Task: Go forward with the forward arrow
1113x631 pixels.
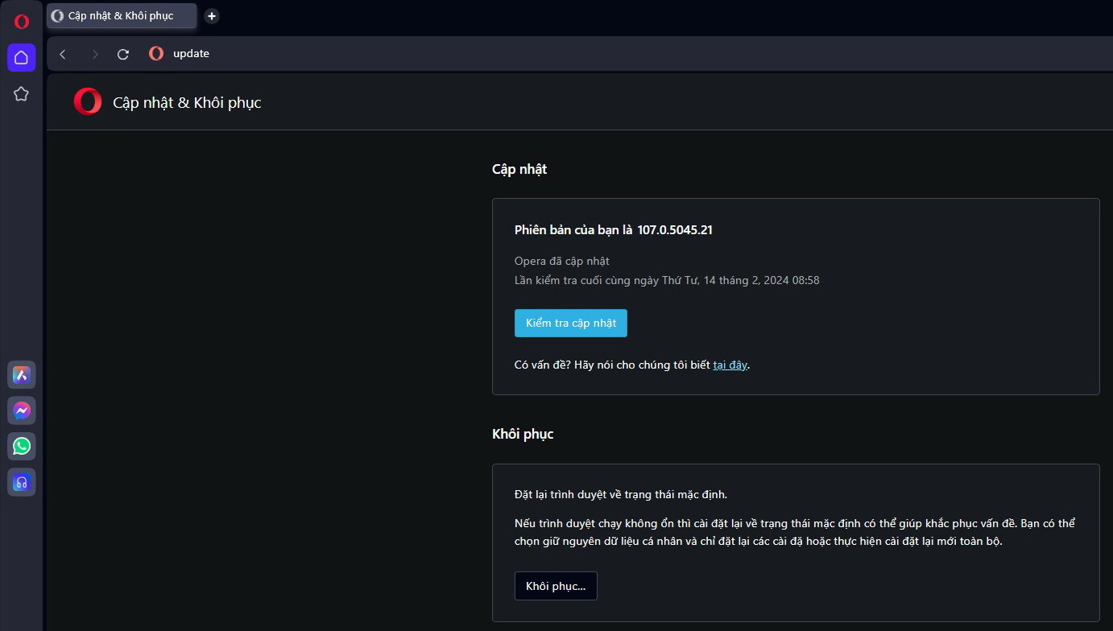Action: pyautogui.click(x=95, y=54)
